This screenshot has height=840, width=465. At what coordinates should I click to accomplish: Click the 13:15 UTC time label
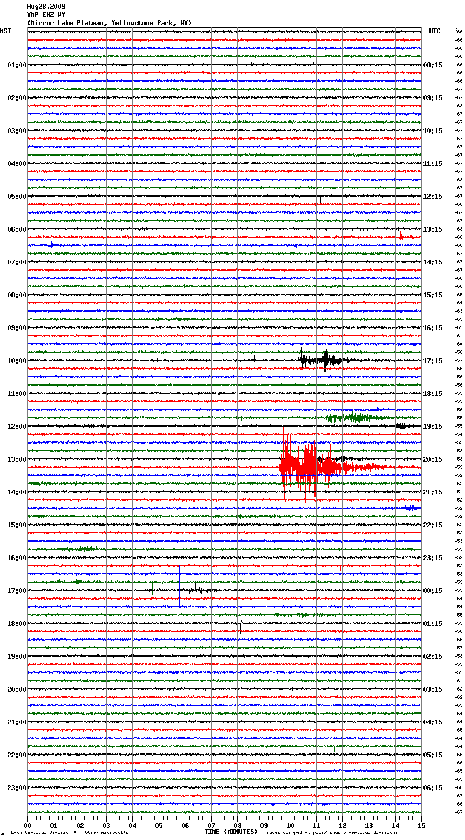pos(433,229)
